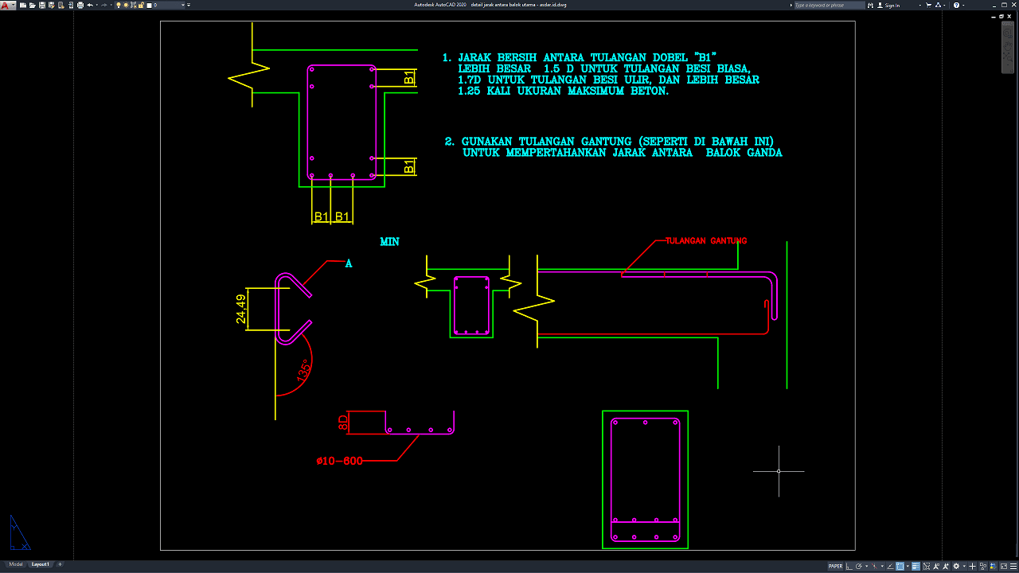Image resolution: width=1019 pixels, height=573 pixels.
Task: Expand the layer name dropdown
Action: point(184,5)
